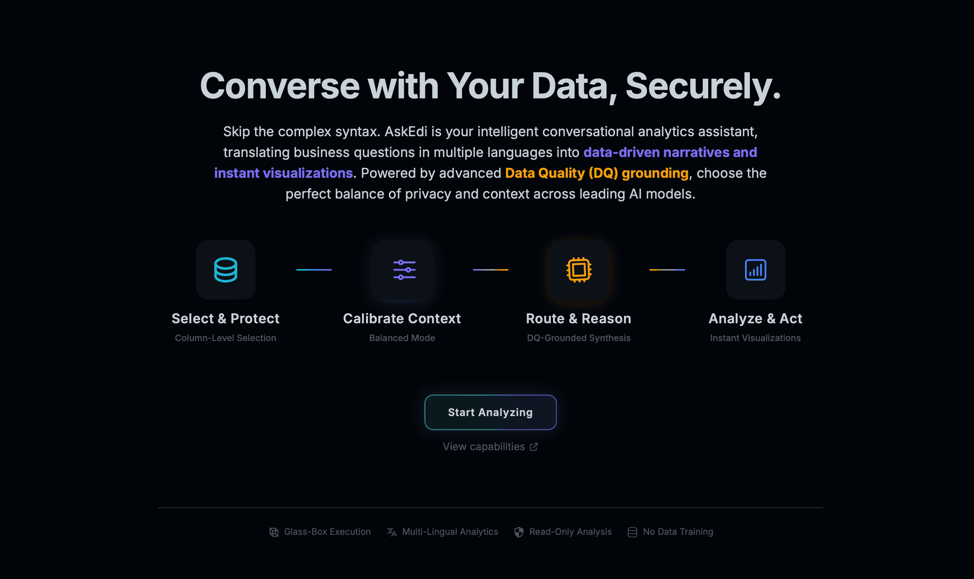Viewport: 974px width, 579px height.
Task: Select the Calibrate Context step title
Action: pos(402,318)
